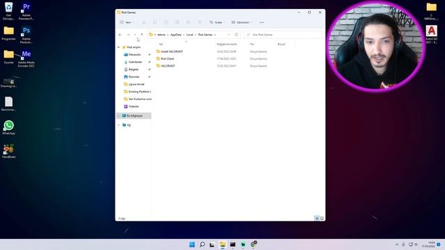This screenshot has height=250, width=445.
Task: Open the Benchmark text file on desktop
Action: pyautogui.click(x=8, y=104)
